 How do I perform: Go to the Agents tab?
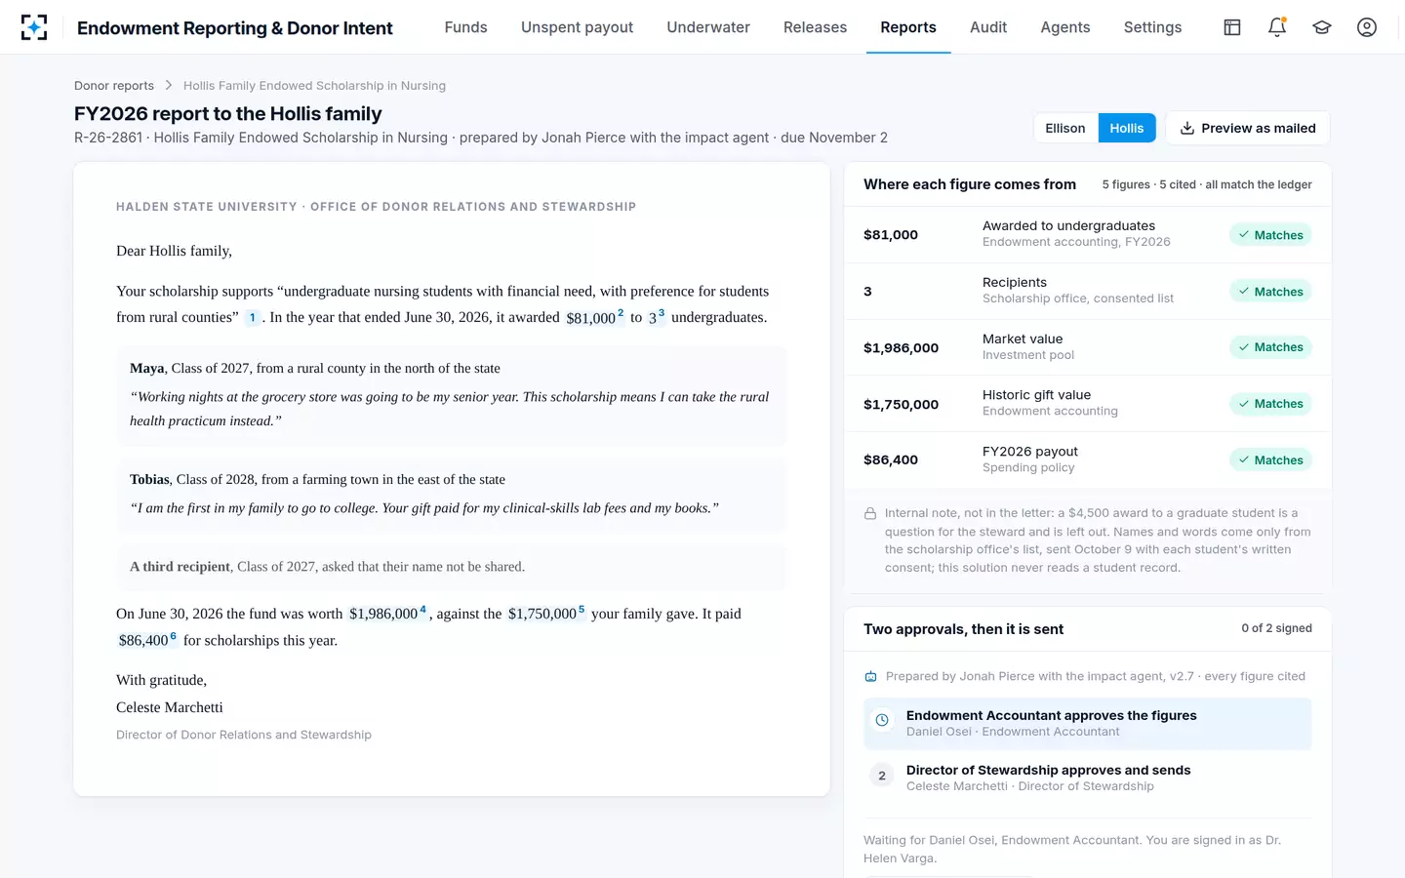click(x=1065, y=27)
